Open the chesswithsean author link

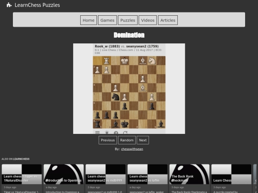click(x=132, y=149)
